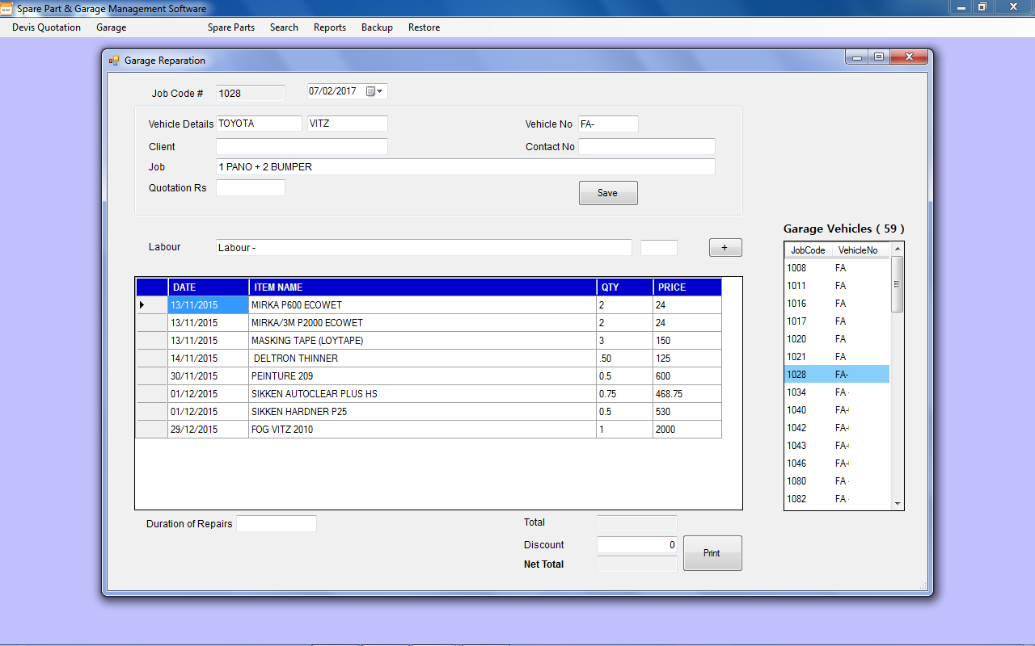Select the SIKKEN AUTOCLEAR PLUS HS cell
The image size is (1035, 646).
[x=422, y=394]
